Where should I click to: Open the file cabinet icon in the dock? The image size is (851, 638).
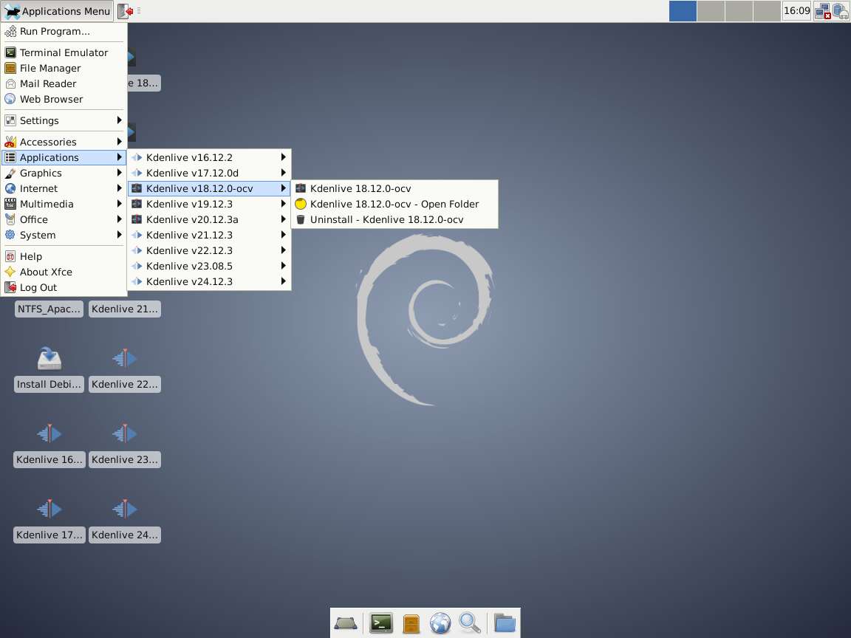411,623
